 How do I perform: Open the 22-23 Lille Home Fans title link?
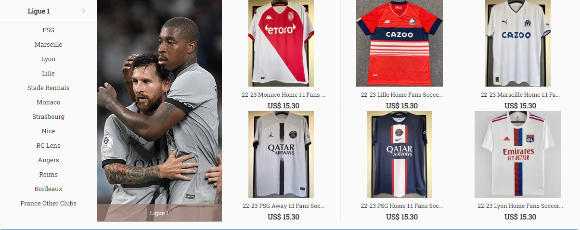[402, 95]
